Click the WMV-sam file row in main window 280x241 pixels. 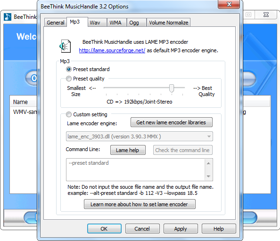[25, 112]
